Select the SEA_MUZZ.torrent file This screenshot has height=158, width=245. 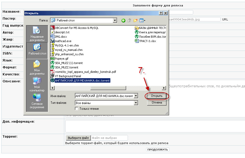click(67, 67)
